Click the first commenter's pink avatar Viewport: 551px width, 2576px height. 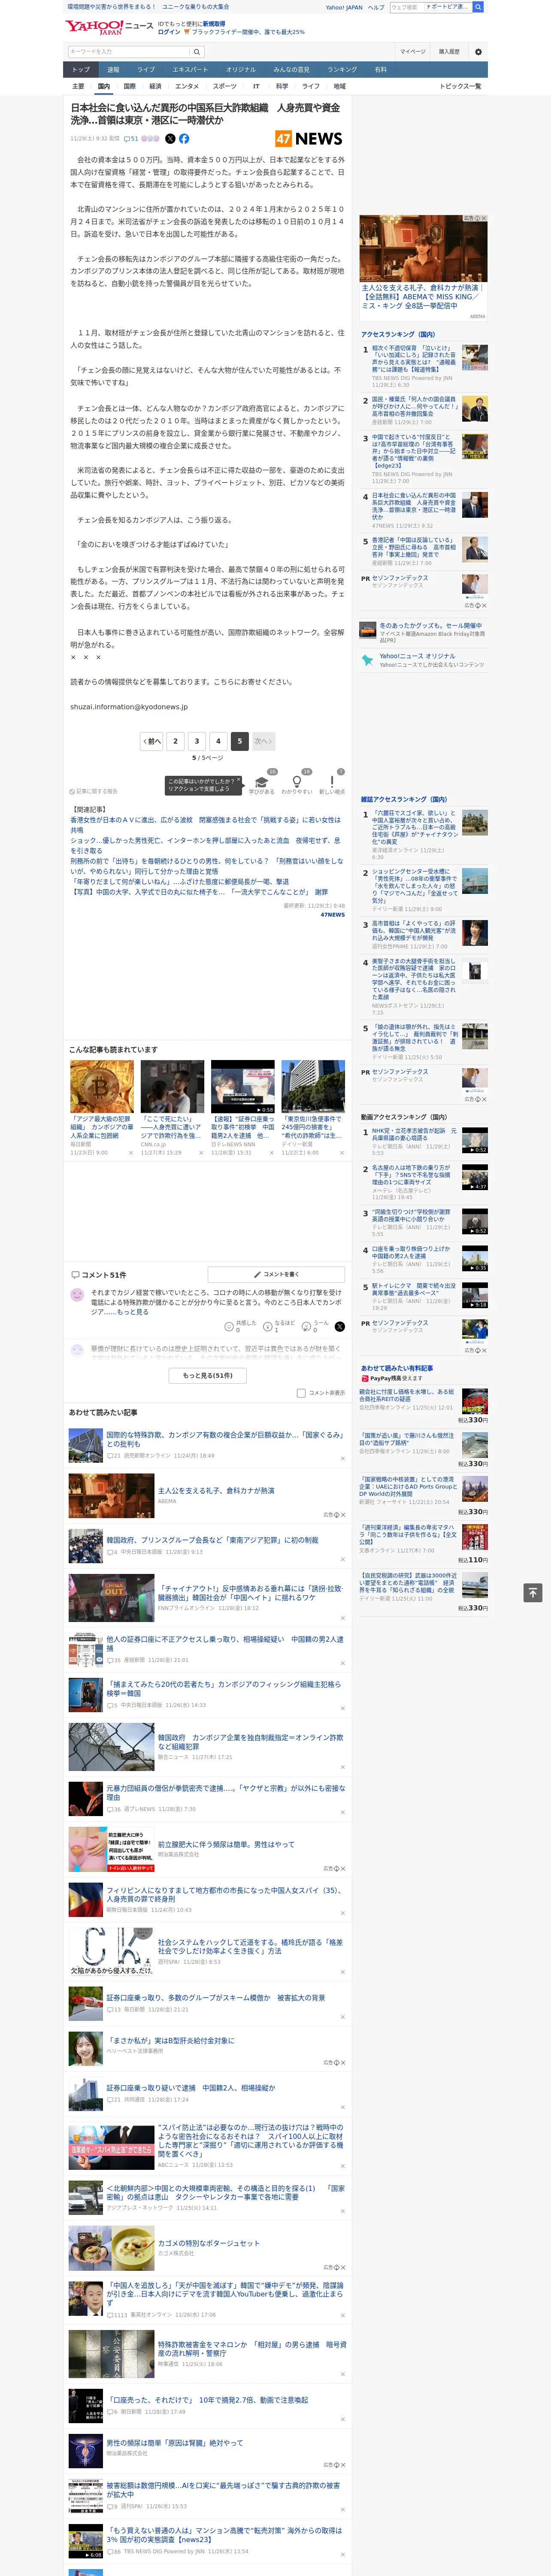(x=77, y=1295)
